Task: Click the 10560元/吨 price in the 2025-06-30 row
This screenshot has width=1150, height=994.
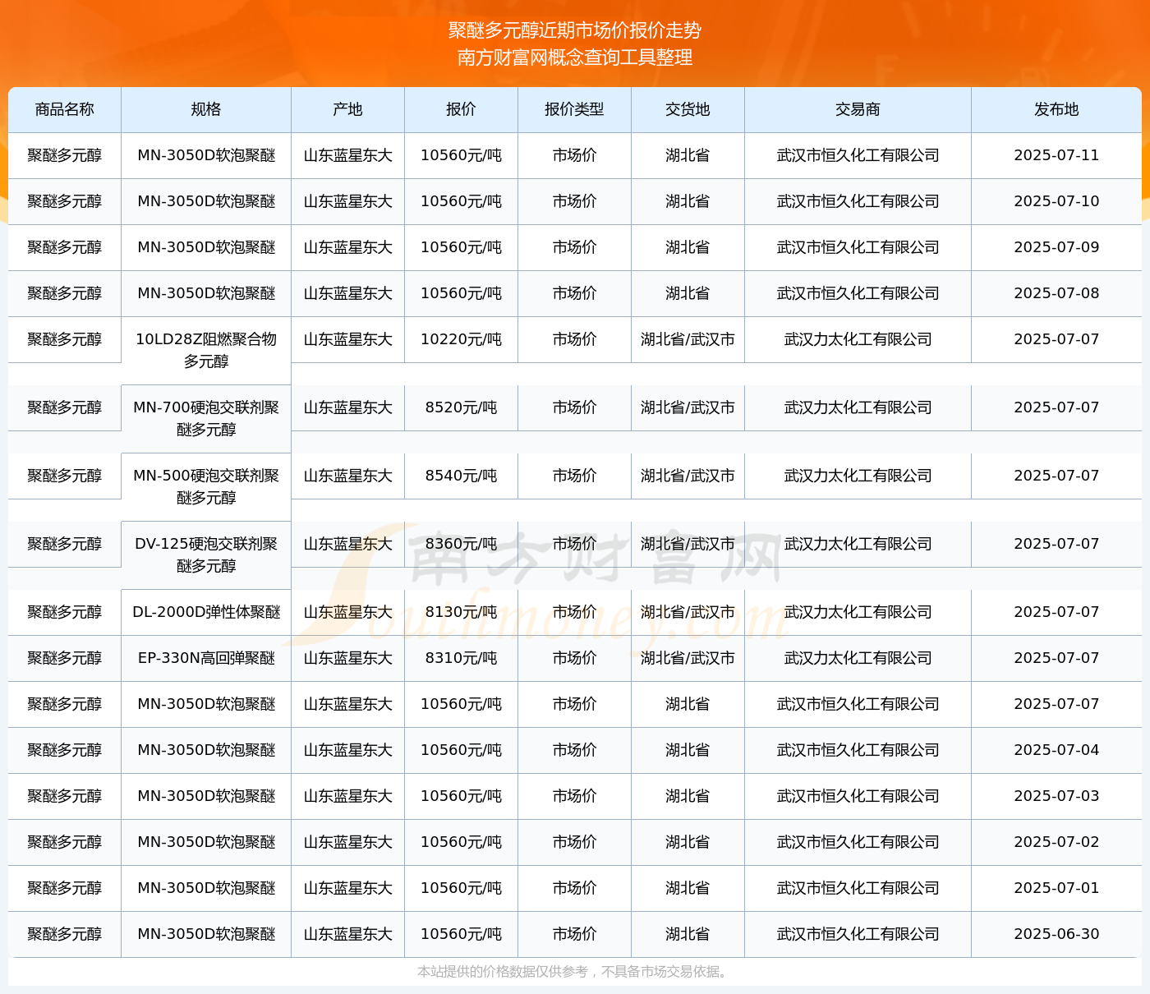Action: coord(462,934)
